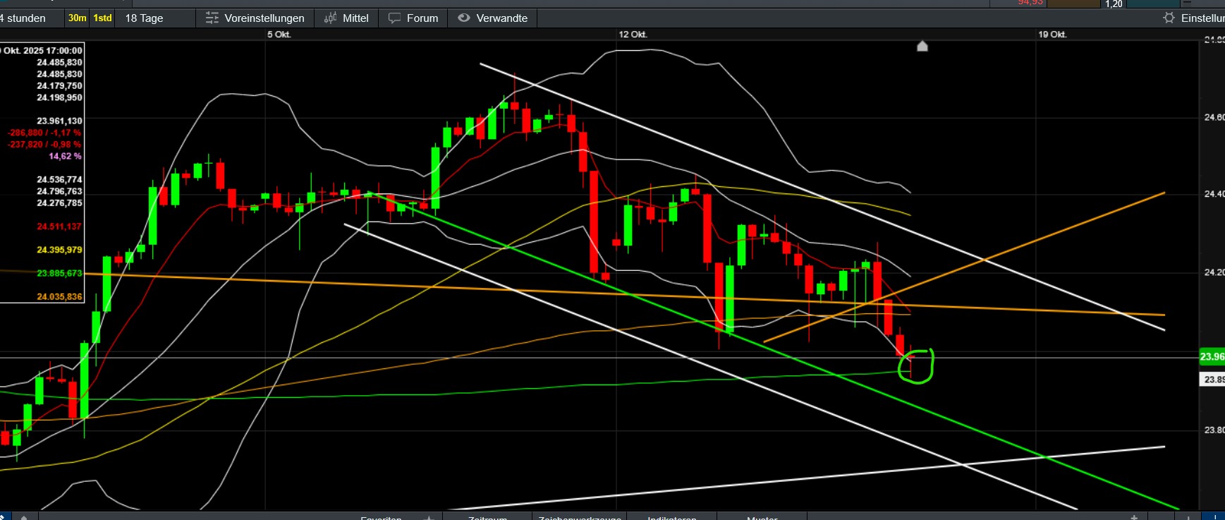1225x520 pixels.
Task: Click the white 23.89 price label
Action: 1212,380
